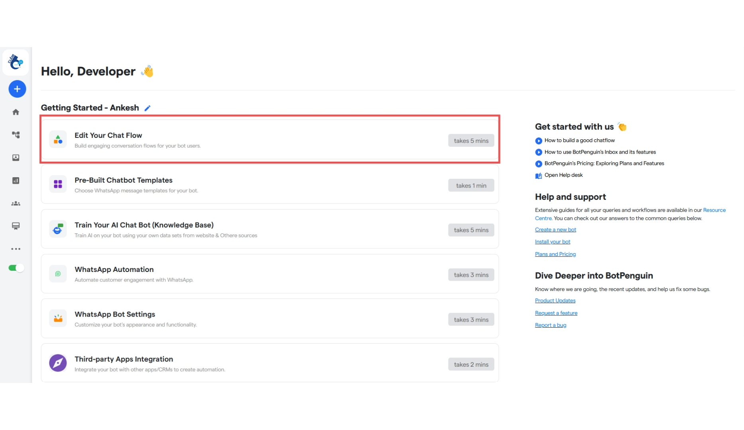Open the Pre-Built Chatbot Templates card title
Viewport: 744px width, 430px height.
click(123, 180)
